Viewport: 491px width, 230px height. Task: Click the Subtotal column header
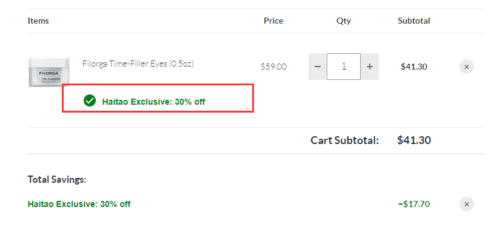coord(413,21)
